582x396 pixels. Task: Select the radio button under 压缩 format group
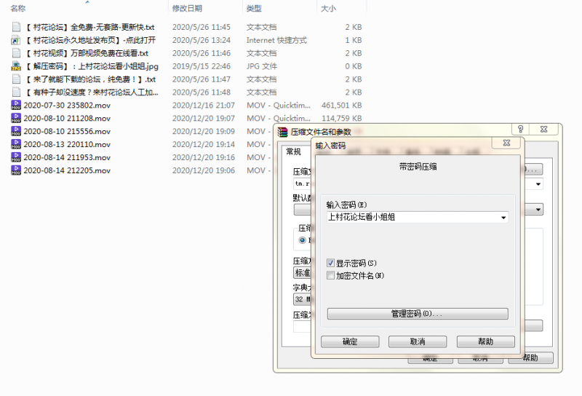(303, 240)
